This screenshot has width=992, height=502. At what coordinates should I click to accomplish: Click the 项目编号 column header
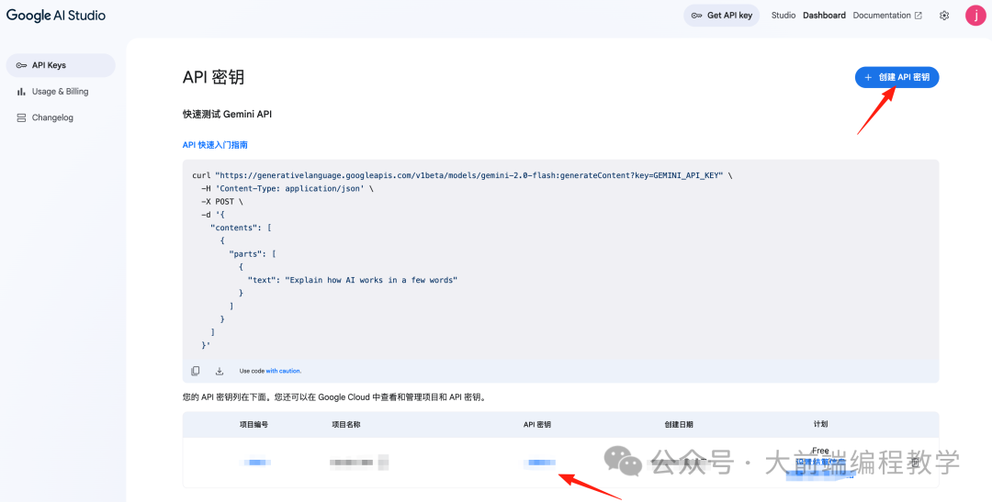point(254,425)
